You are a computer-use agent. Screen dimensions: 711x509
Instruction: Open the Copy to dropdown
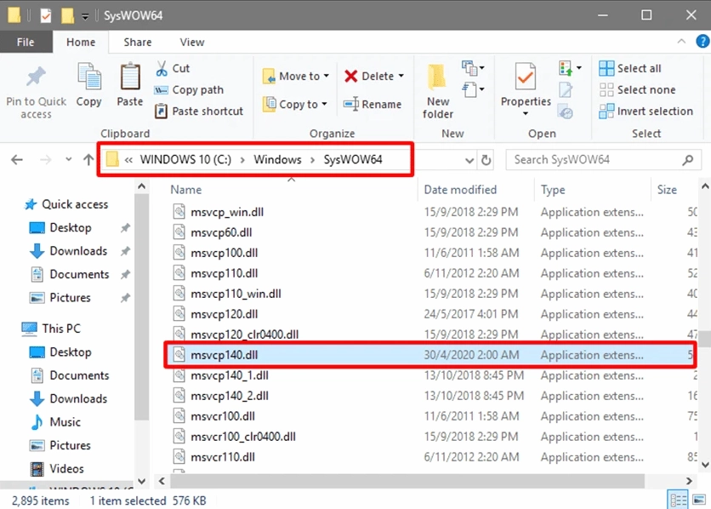[x=295, y=105]
